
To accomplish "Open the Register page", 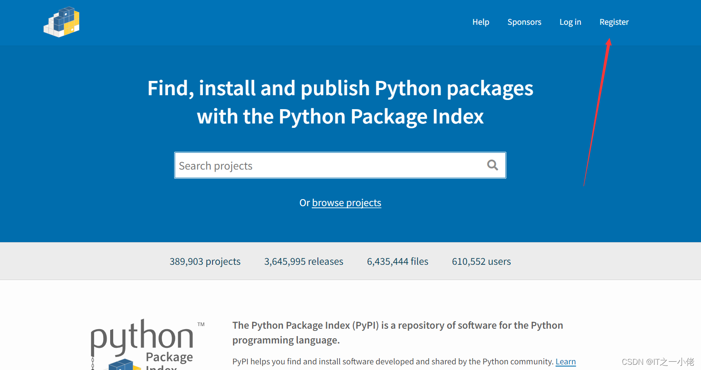I will [x=614, y=22].
